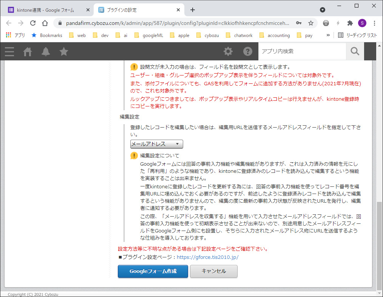Open the help question mark icon
Image resolution: width=383 pixels, height=297 pixels.
pyautogui.click(x=248, y=51)
